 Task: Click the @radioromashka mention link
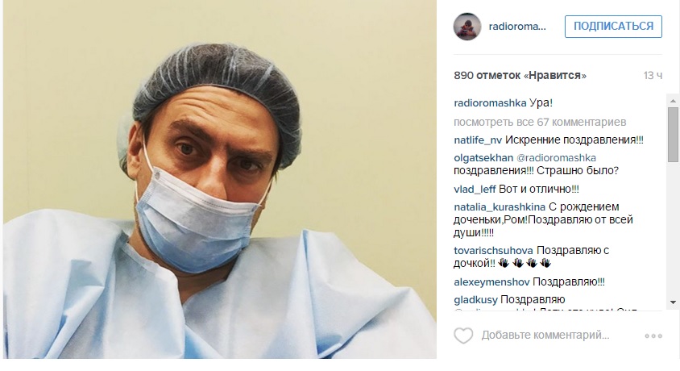click(x=557, y=157)
